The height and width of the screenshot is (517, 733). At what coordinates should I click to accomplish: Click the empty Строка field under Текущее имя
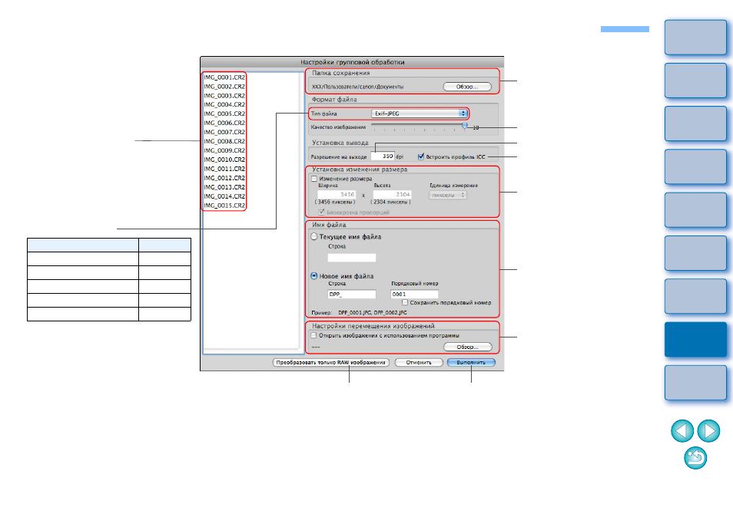pyautogui.click(x=352, y=258)
